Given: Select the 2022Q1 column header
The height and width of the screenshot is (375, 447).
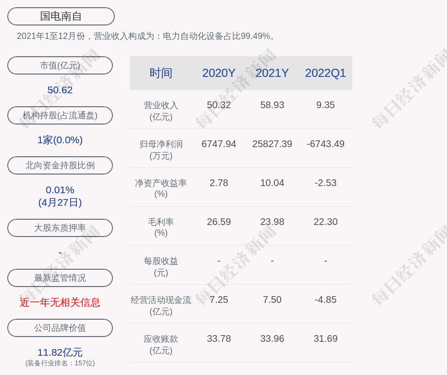Looking at the screenshot, I should pyautogui.click(x=325, y=73).
